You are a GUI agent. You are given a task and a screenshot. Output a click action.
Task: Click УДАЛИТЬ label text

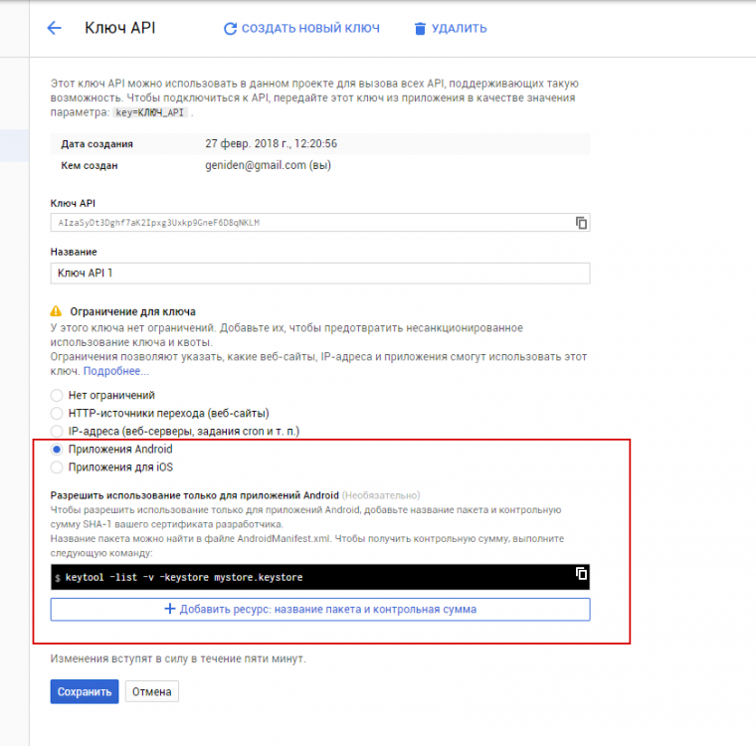point(459,29)
